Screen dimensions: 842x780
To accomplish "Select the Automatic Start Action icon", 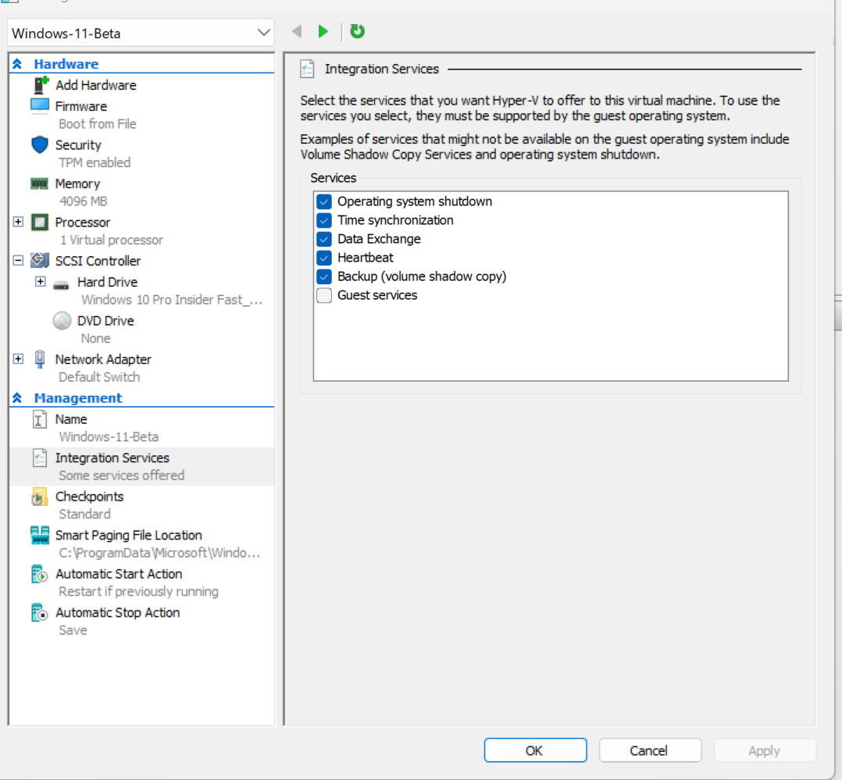I will pyautogui.click(x=39, y=574).
